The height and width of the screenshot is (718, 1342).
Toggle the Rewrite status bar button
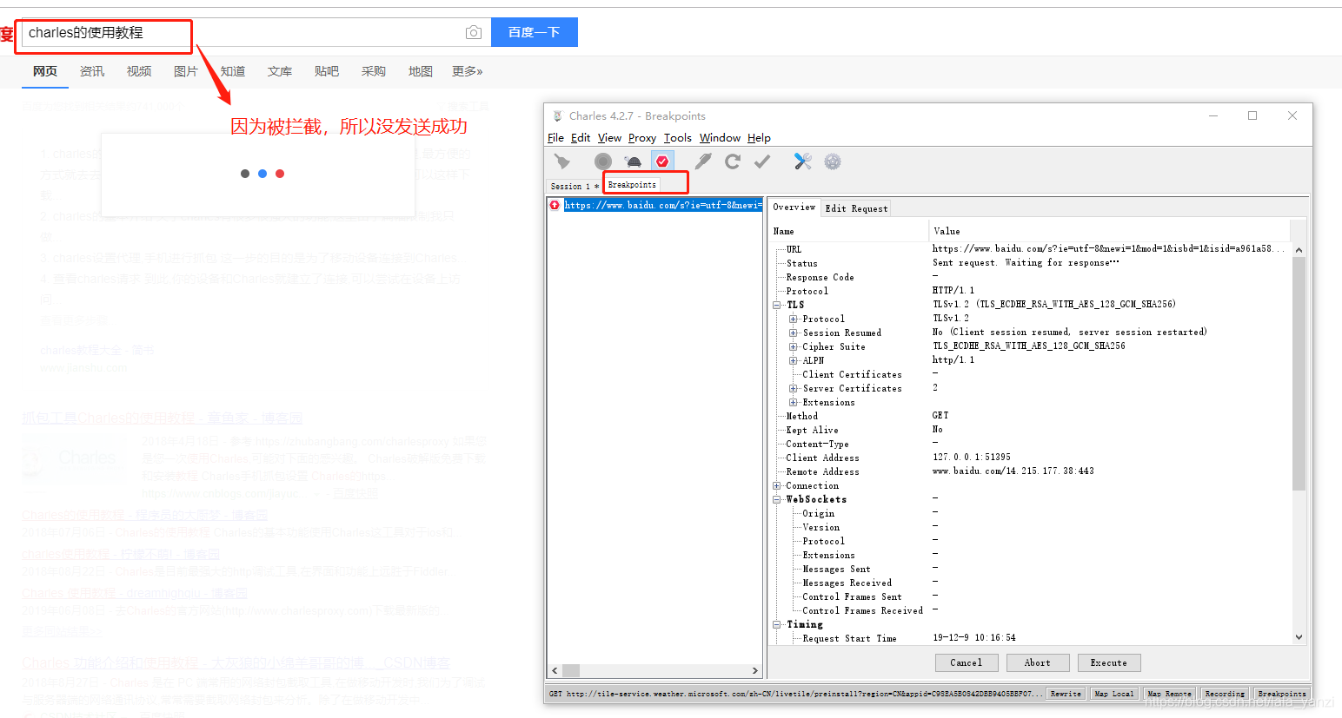tap(1065, 694)
